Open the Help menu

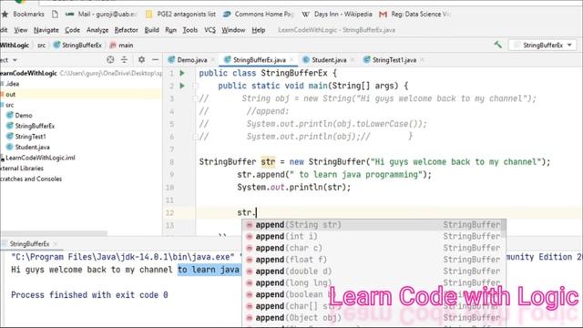[258, 30]
